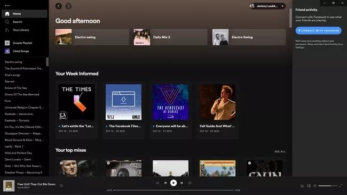The height and width of the screenshot is (195, 347).
Task: Click now playing album art thumbnail
Action: [x=9, y=186]
